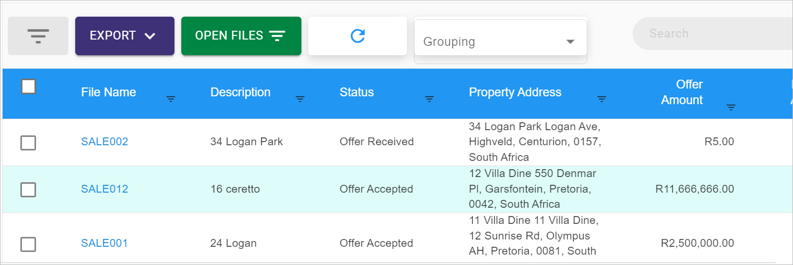Select the checkbox for SALE001 row
Viewport: 793px width, 265px height.
click(x=28, y=244)
